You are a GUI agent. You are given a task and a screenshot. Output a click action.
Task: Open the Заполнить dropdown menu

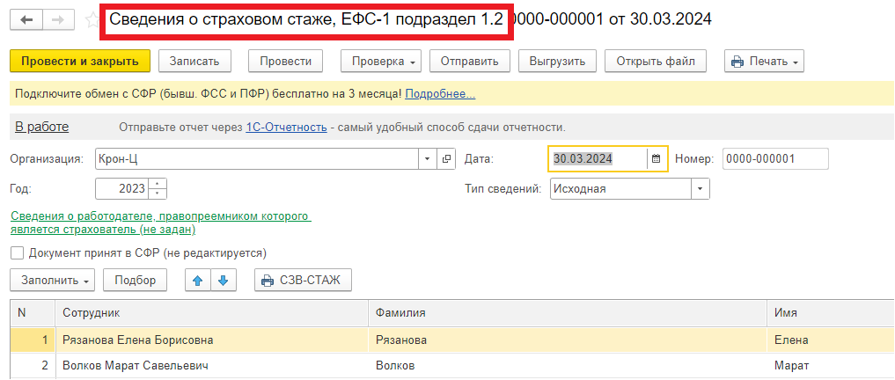tap(55, 280)
